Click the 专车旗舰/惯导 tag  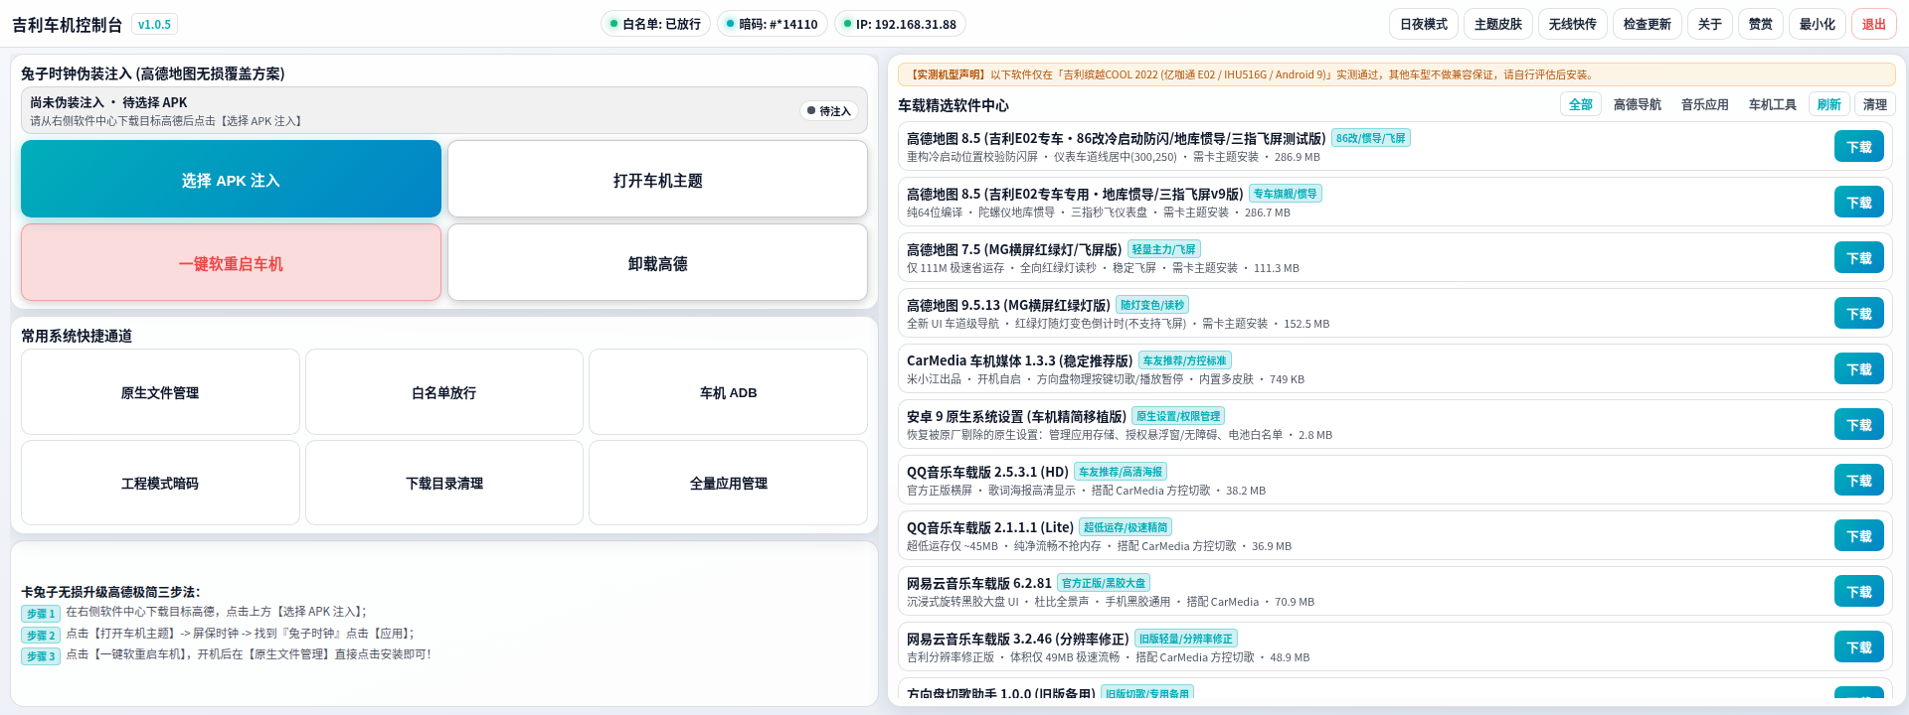(x=1286, y=194)
